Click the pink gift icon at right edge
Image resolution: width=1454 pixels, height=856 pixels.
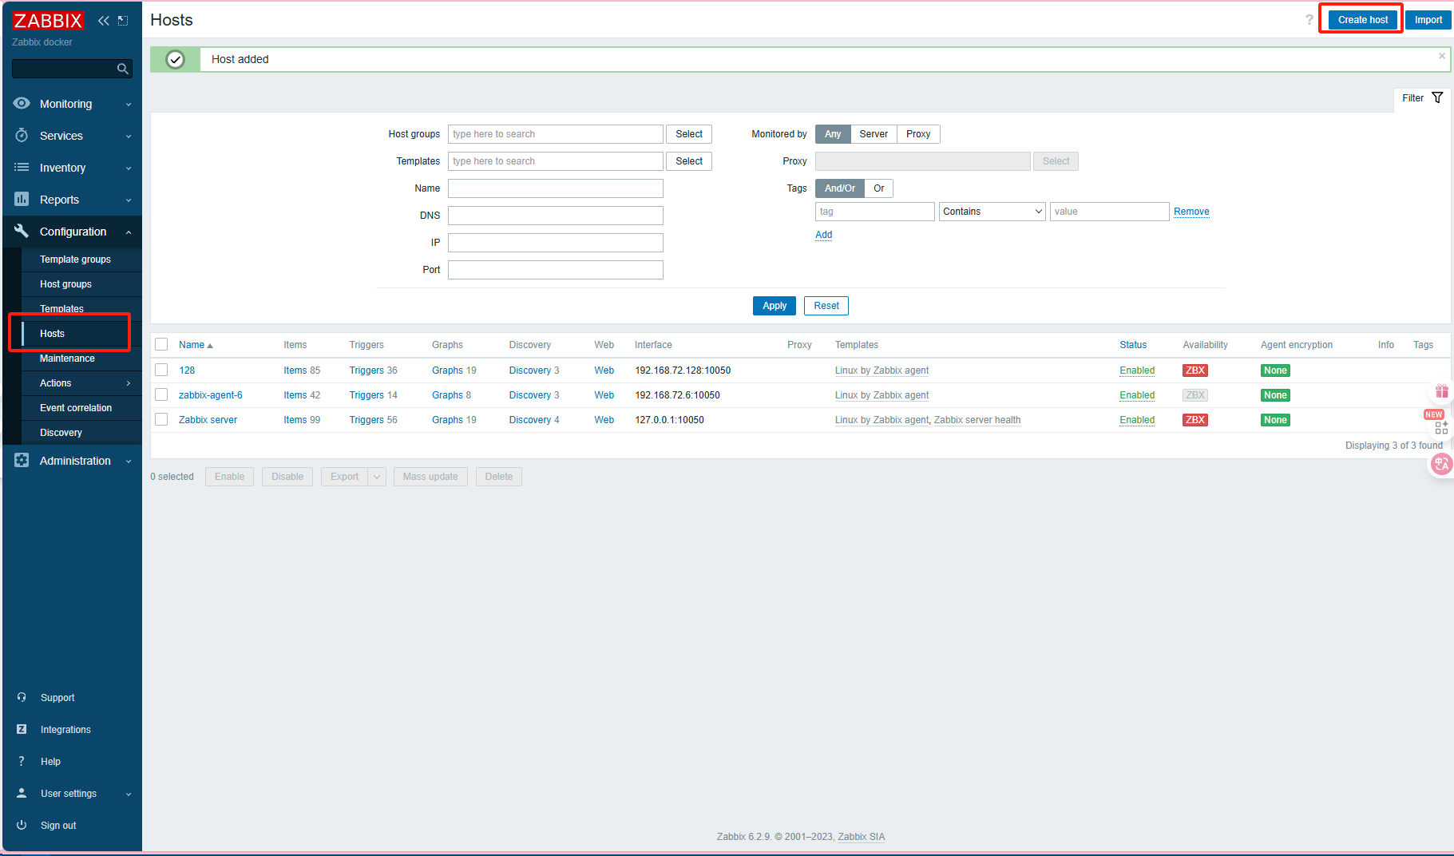[x=1441, y=391]
